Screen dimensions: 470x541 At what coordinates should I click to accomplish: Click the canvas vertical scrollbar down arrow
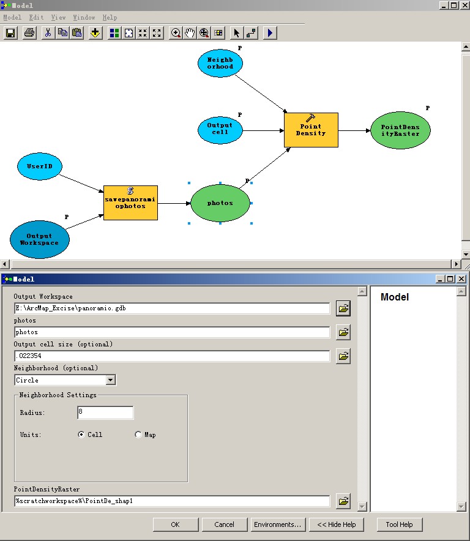(466, 255)
